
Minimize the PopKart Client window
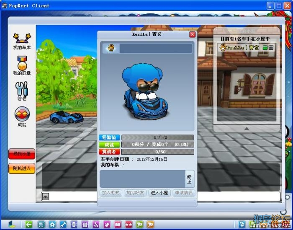point(270,6)
